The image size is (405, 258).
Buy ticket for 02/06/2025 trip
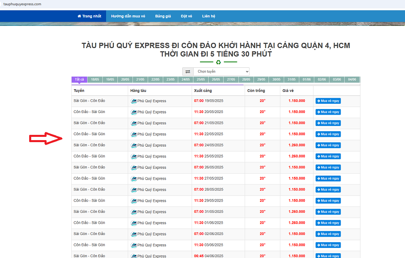328,234
